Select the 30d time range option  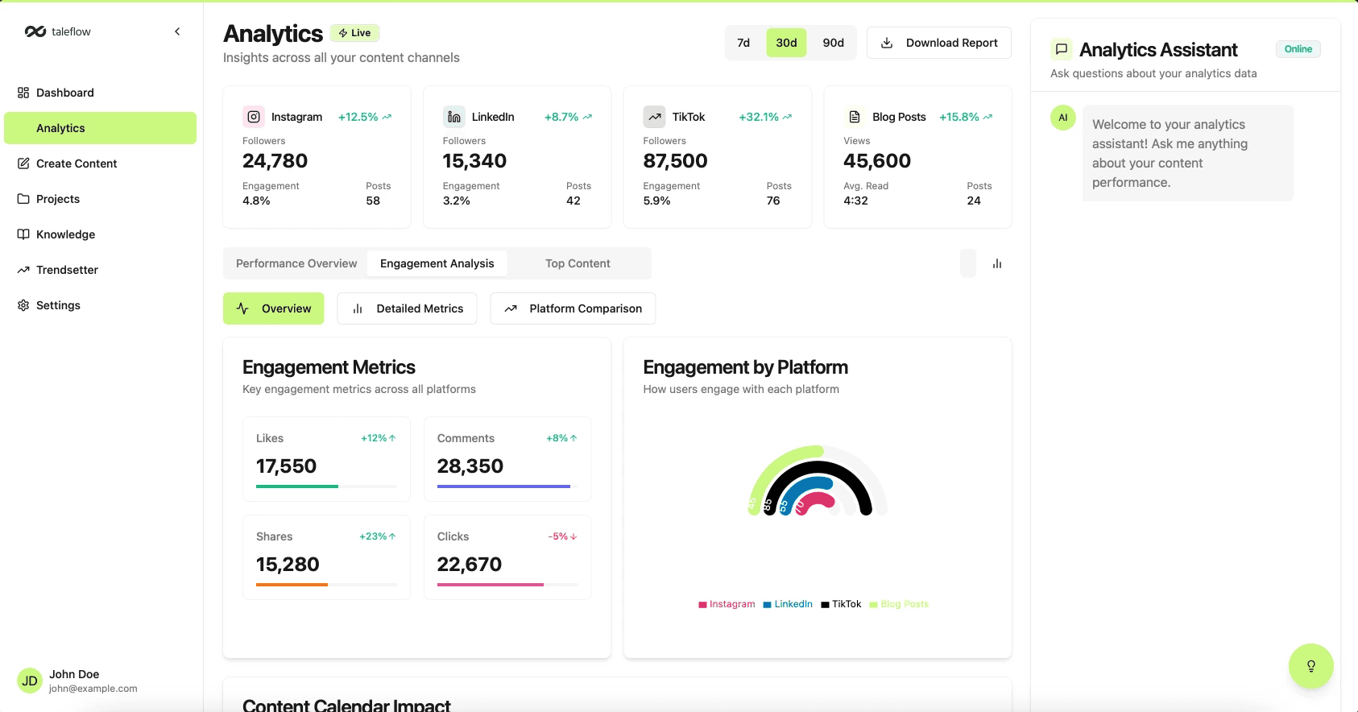(x=786, y=43)
